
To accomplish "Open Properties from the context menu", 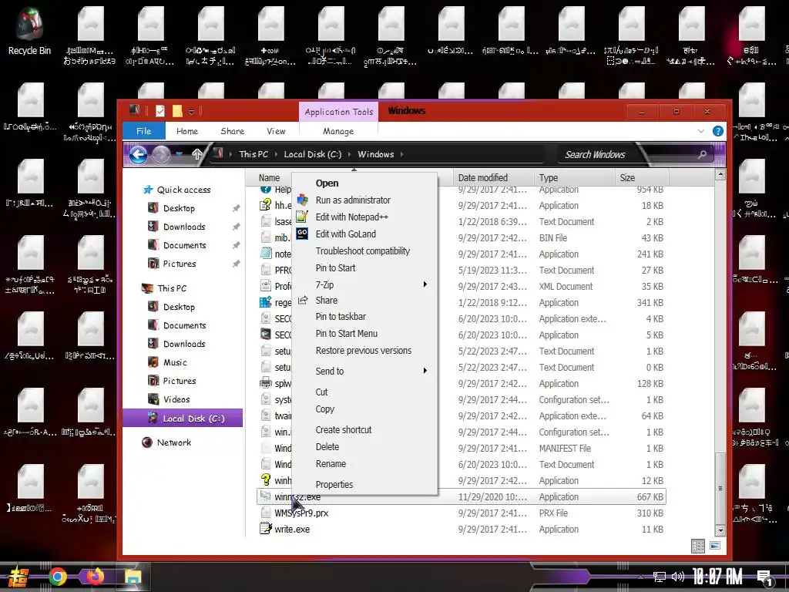I will click(334, 484).
